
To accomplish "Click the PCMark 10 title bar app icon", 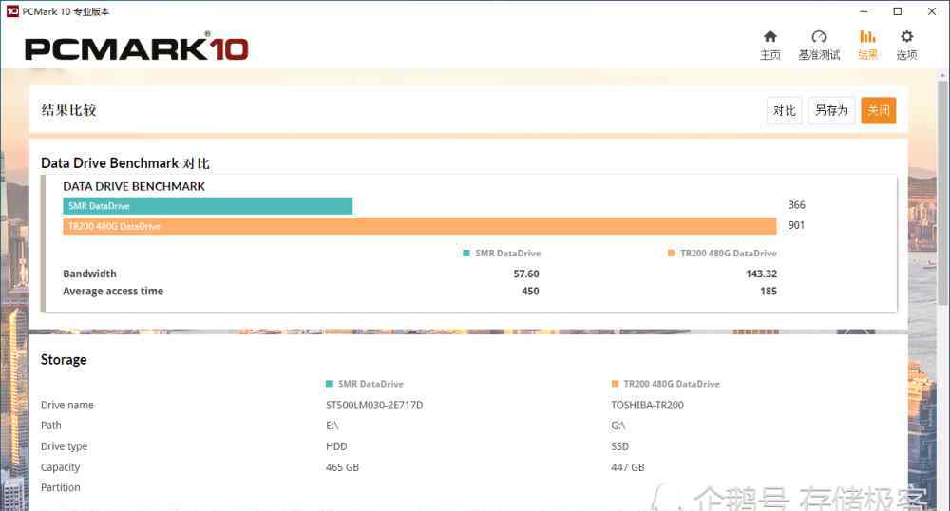I will click(x=12, y=11).
